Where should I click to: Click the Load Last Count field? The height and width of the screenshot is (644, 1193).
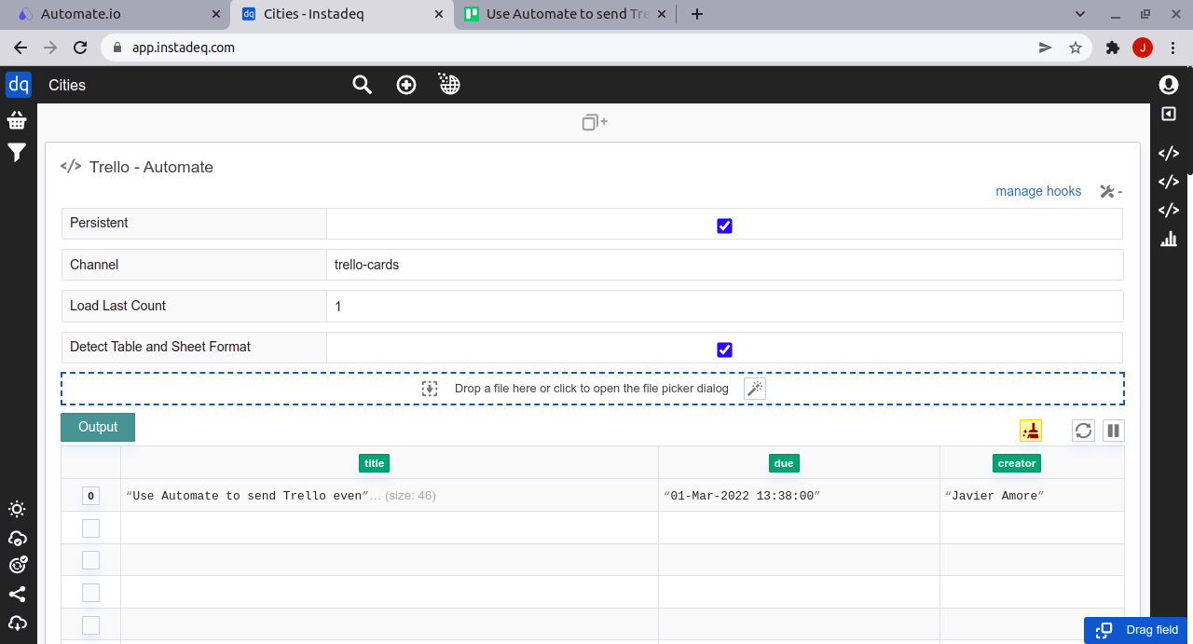pos(724,306)
